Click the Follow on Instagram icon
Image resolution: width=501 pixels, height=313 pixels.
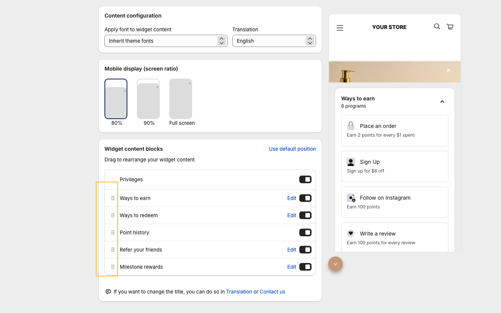[x=351, y=198]
